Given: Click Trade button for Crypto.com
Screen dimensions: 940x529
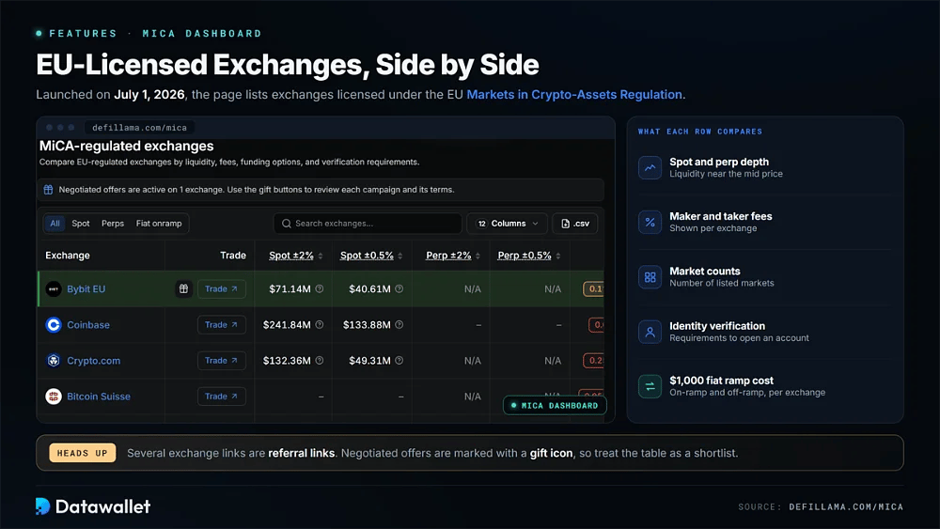Looking at the screenshot, I should coord(221,361).
